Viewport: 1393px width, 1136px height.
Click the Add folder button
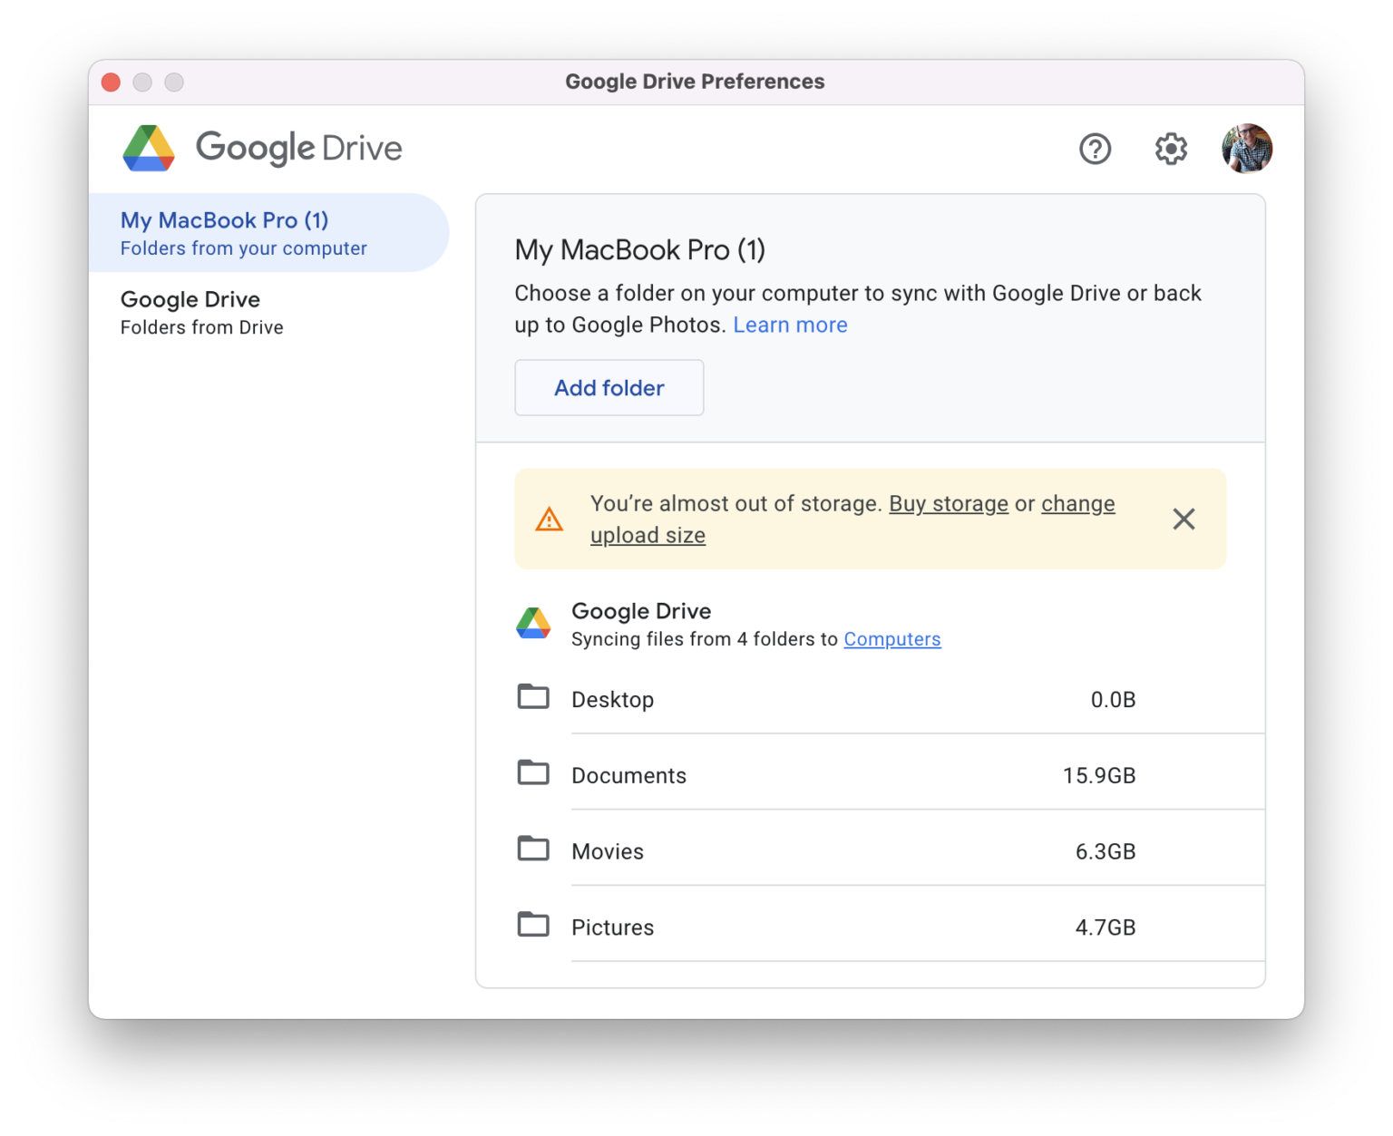coord(609,387)
